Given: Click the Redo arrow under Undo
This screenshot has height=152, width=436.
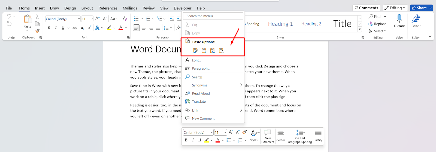Looking at the screenshot, I should pos(9,24).
